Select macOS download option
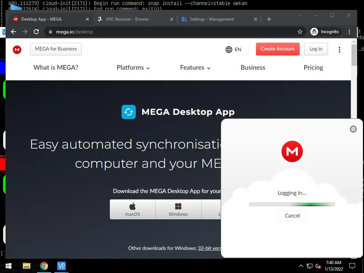The width and height of the screenshot is (364, 273). point(133,209)
